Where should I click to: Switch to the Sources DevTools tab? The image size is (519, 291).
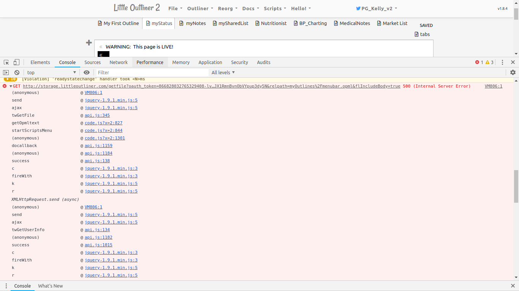tap(93, 62)
